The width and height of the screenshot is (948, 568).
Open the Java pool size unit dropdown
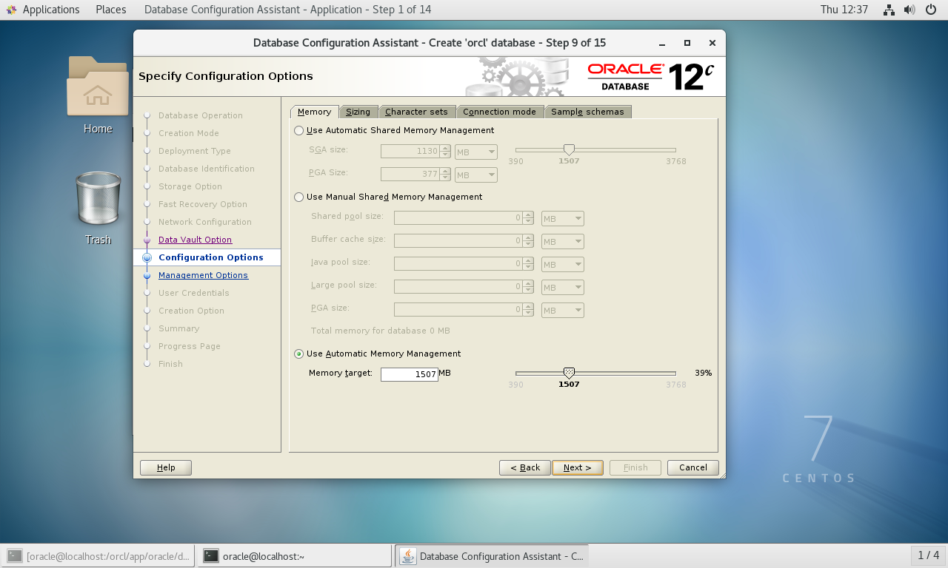pos(562,265)
